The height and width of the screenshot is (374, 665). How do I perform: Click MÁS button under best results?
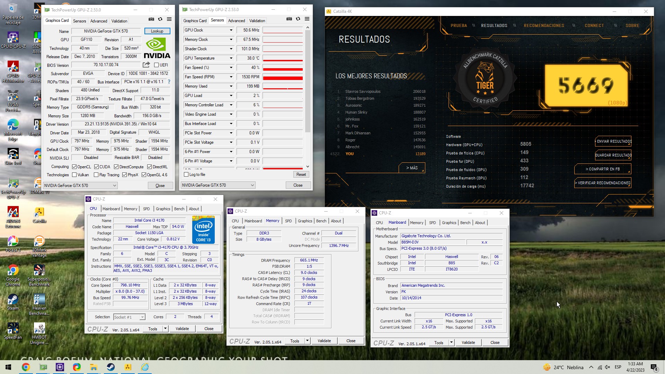point(412,168)
